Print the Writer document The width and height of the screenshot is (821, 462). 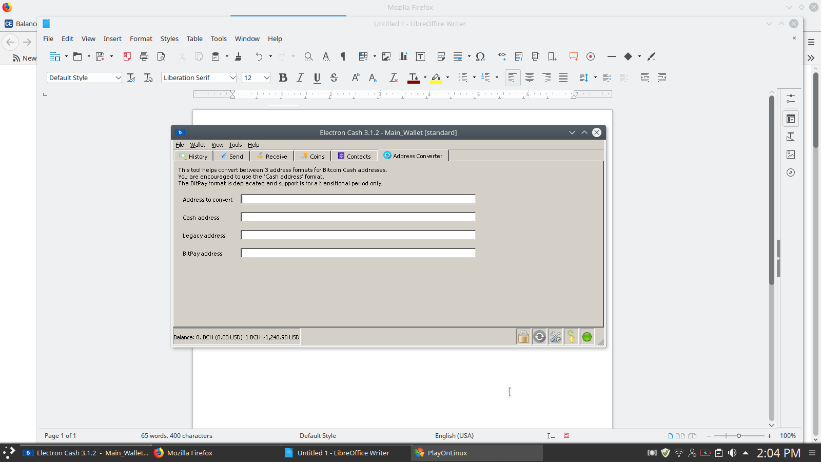point(144,56)
